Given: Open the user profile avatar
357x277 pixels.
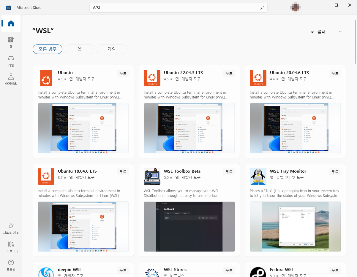Looking at the screenshot, I should tap(296, 7).
